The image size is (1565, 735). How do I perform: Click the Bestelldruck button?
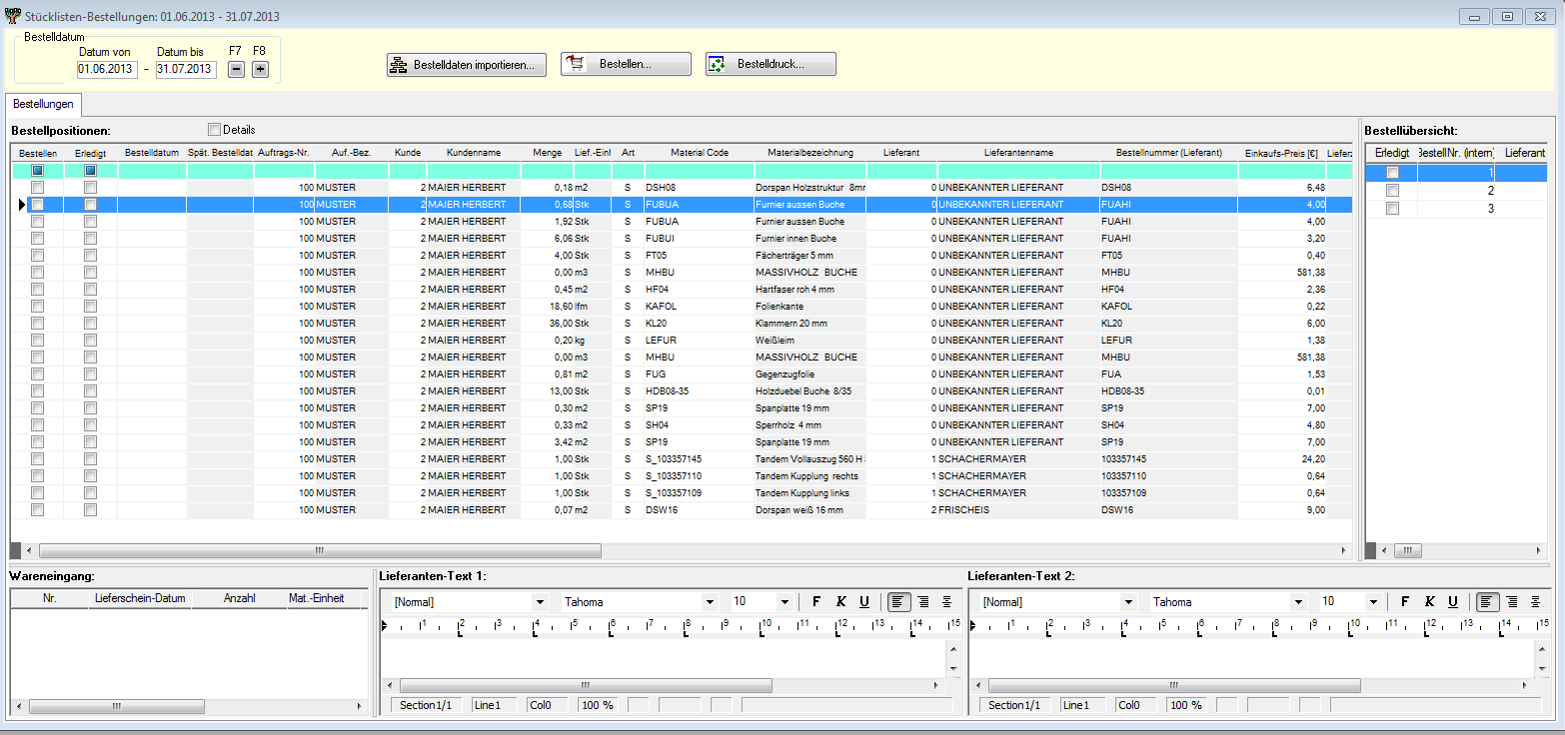[x=771, y=65]
